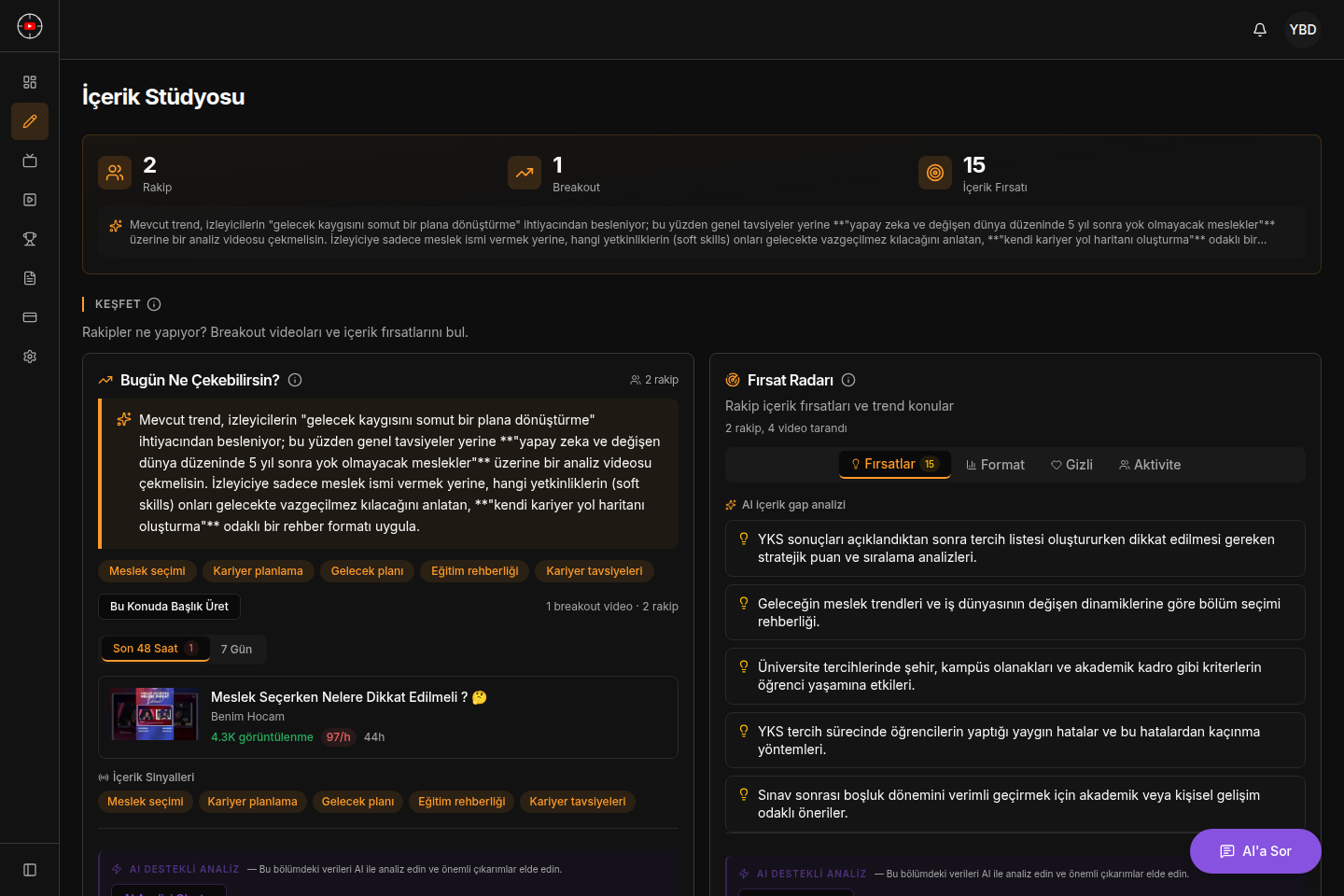Click the highlighted trend recommendation paragraph

388,473
